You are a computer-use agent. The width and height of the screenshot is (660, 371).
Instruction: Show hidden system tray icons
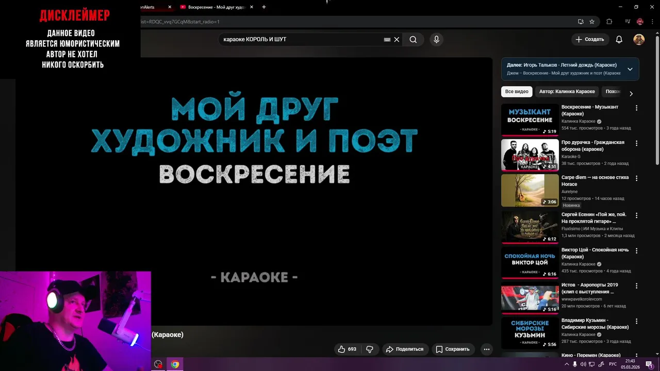tap(567, 364)
